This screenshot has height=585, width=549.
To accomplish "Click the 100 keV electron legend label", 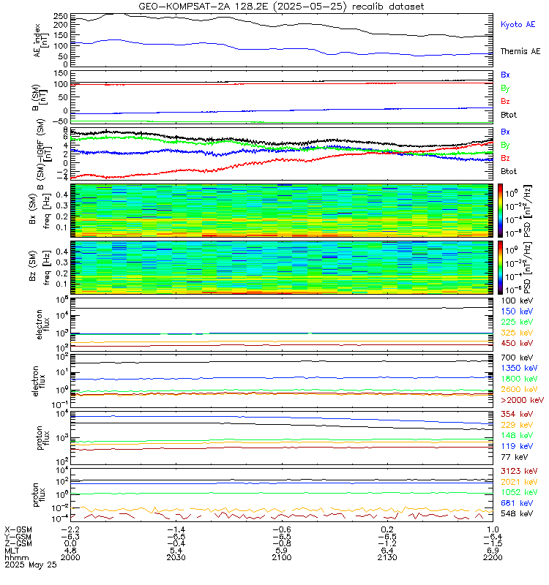I will 517,301.
